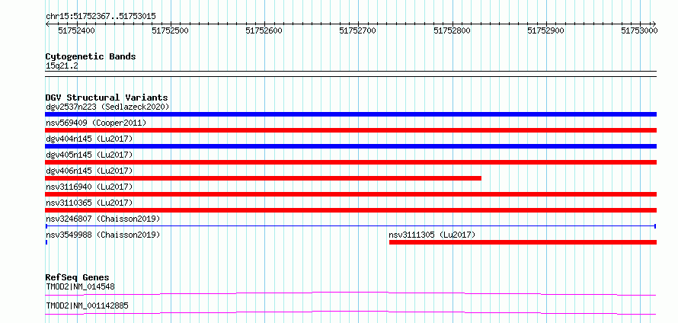Open variant label nsv3110365 (Lu2017)

[x=89, y=203]
